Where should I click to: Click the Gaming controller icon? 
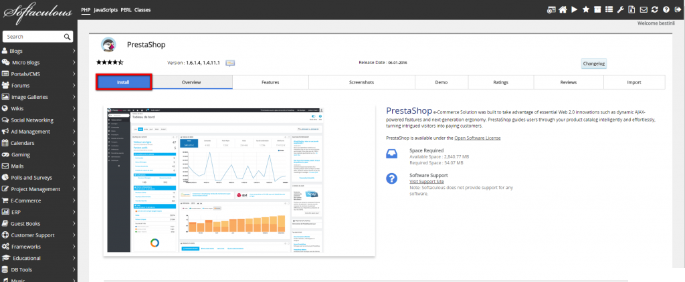(x=5, y=154)
